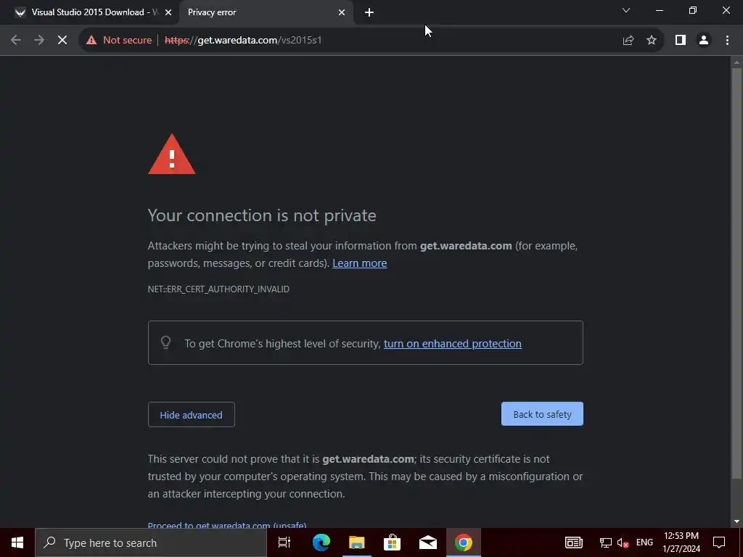
Task: Launch Microsoft Edge from the taskbar
Action: [321, 542]
